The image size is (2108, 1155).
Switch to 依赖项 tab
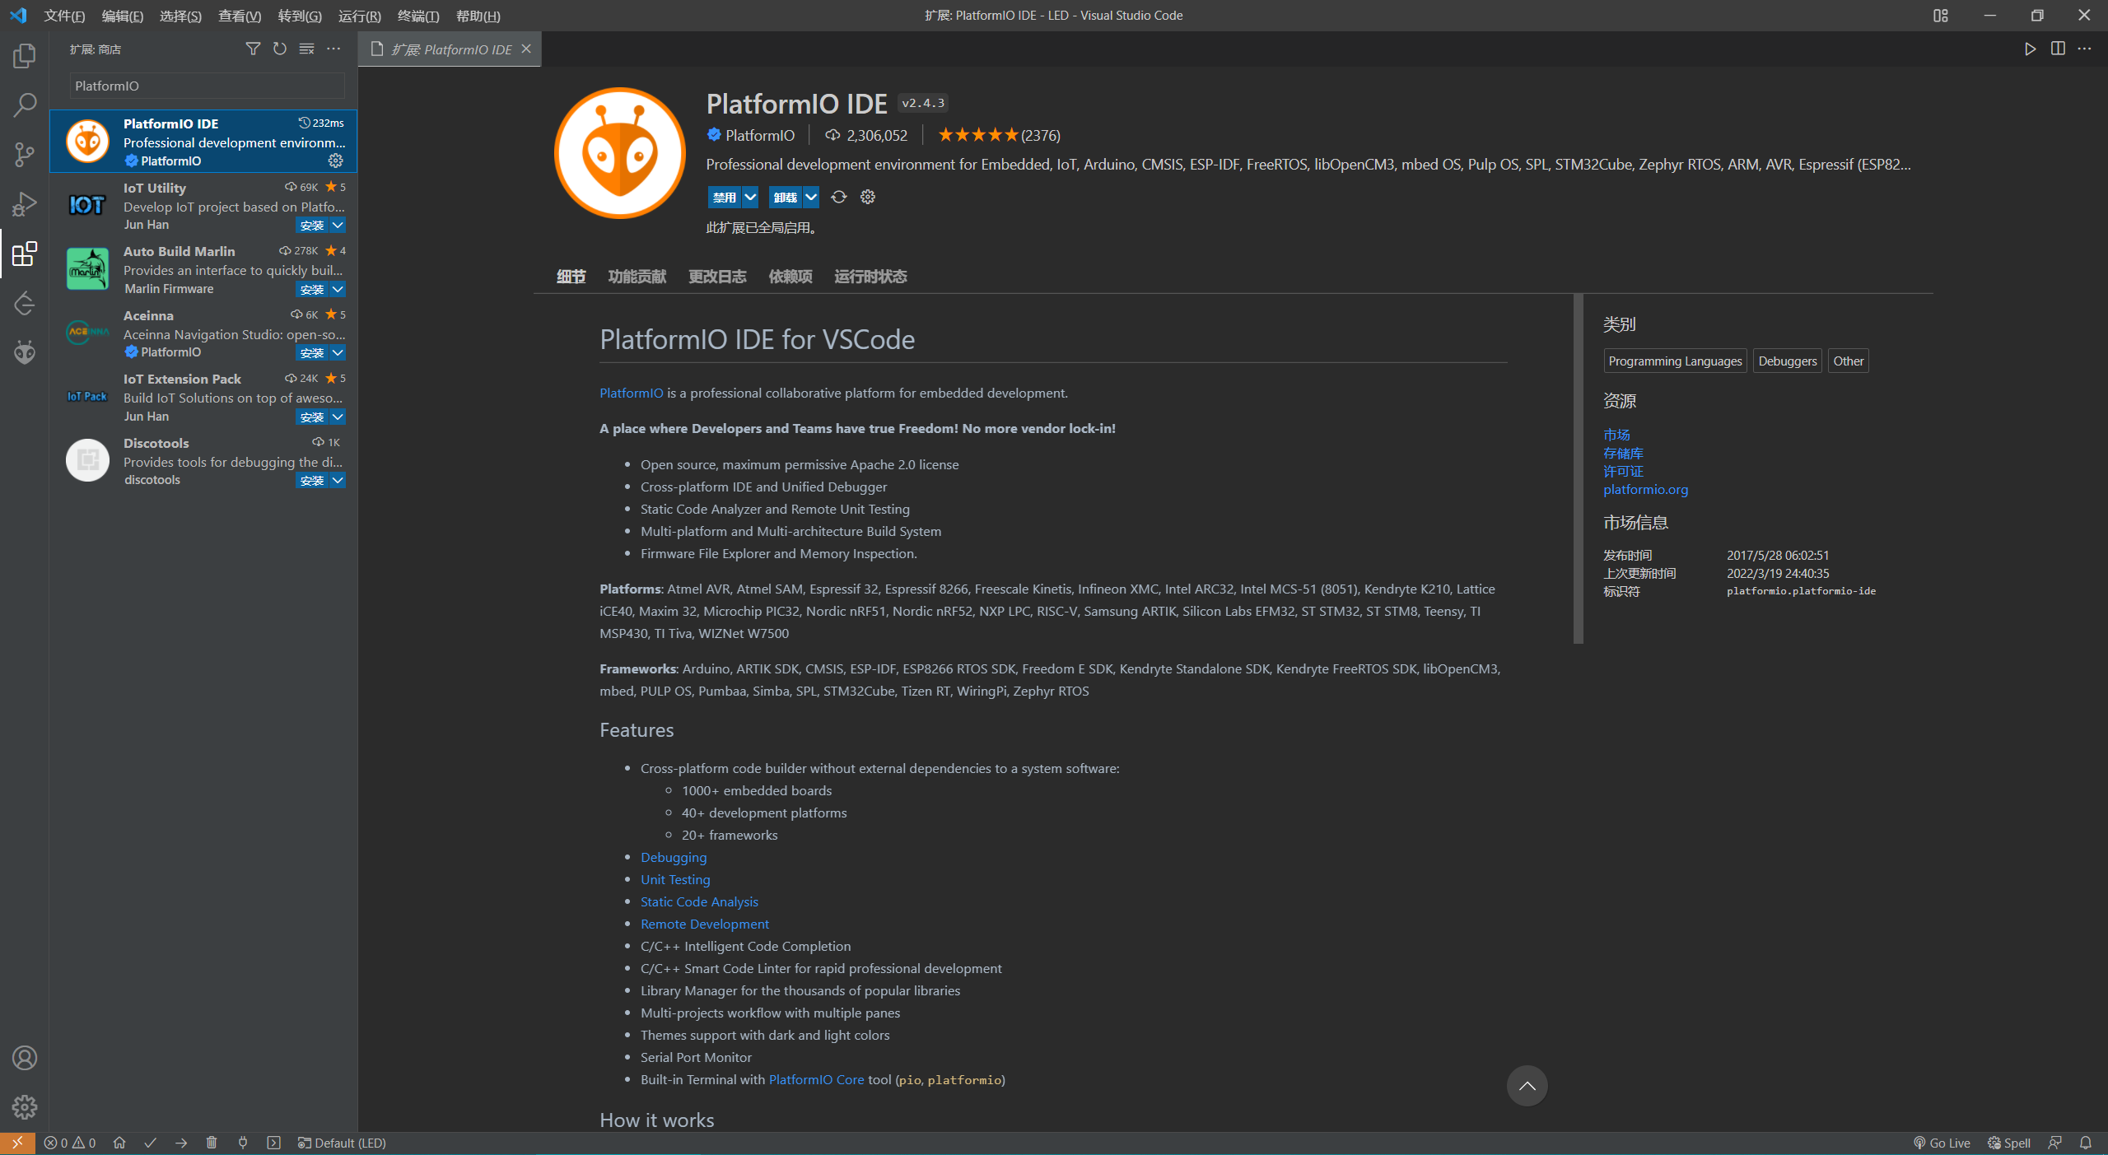[790, 277]
